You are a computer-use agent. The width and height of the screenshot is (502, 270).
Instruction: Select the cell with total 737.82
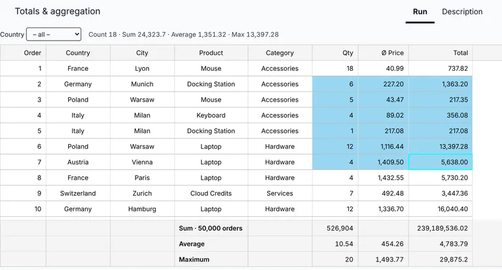440,68
